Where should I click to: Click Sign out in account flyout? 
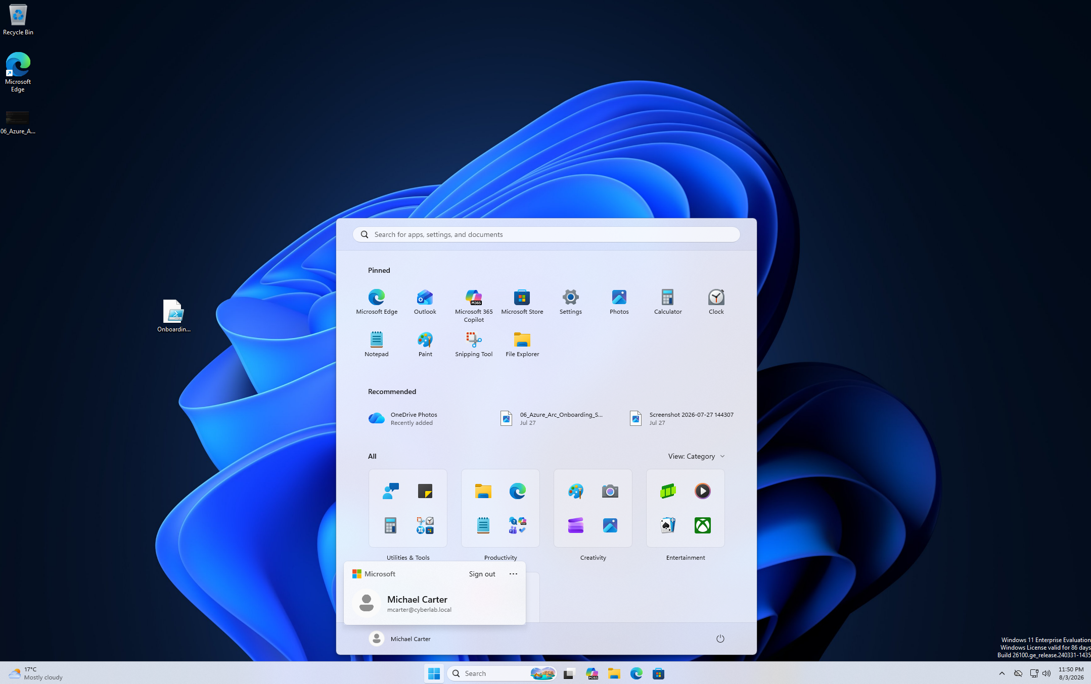click(482, 574)
